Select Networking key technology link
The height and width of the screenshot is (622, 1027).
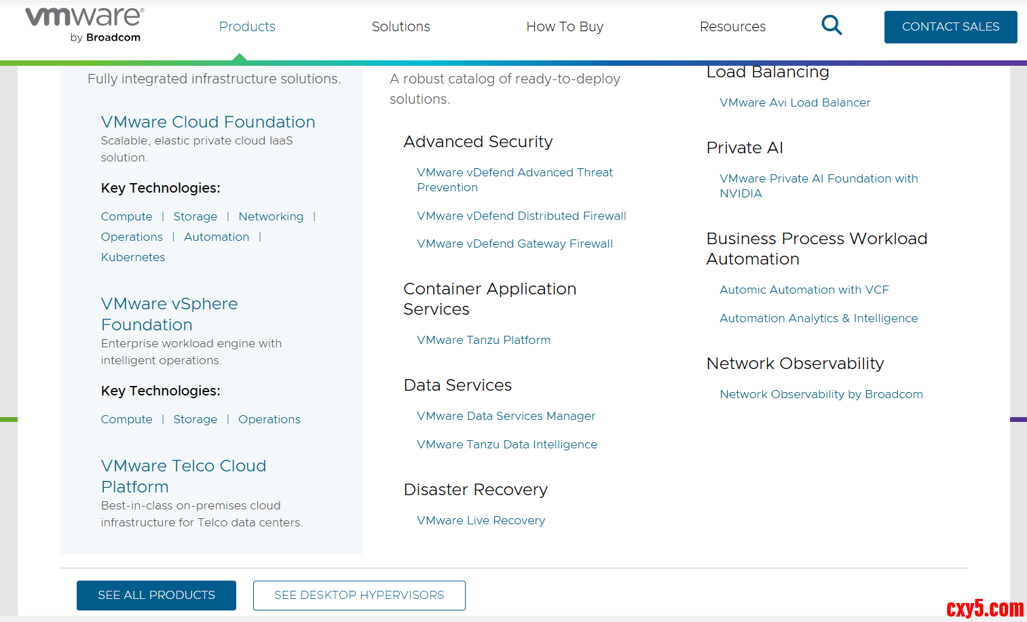271,216
